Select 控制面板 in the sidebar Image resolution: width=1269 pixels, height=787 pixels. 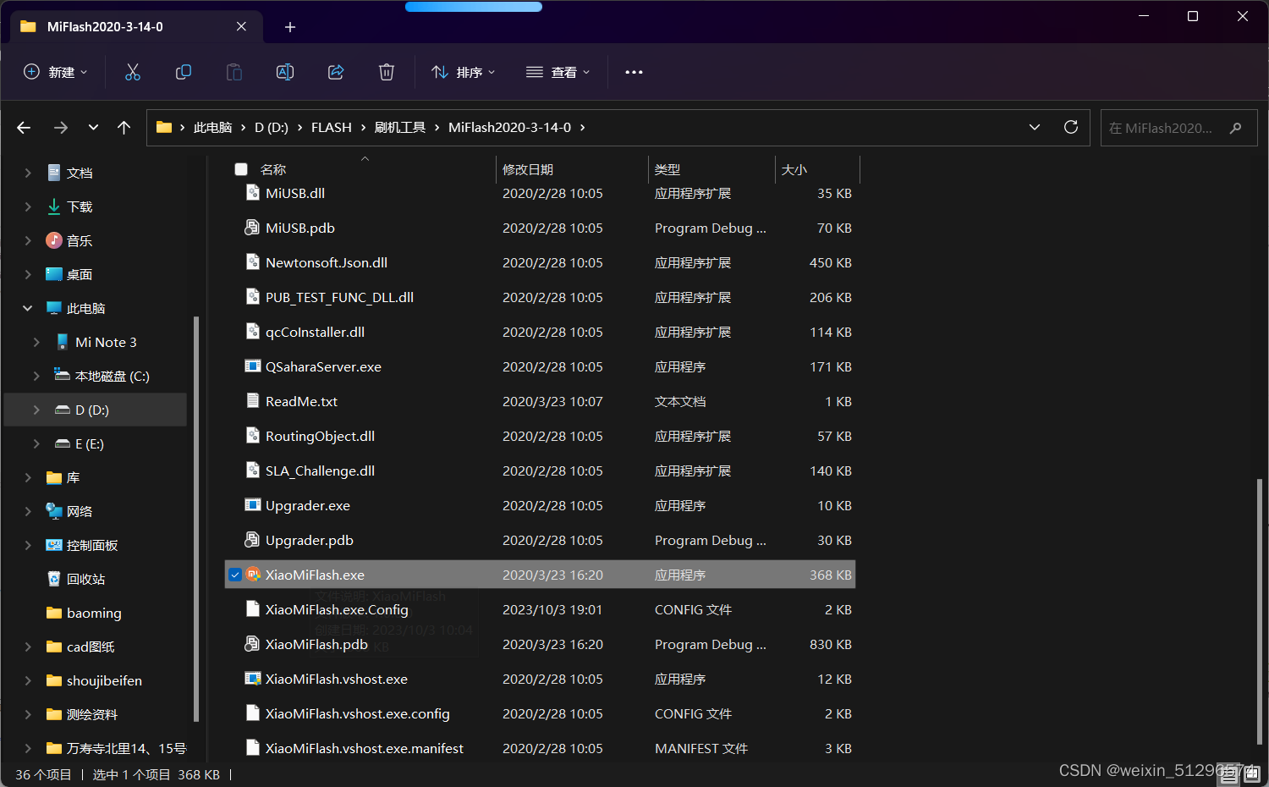[x=92, y=545]
